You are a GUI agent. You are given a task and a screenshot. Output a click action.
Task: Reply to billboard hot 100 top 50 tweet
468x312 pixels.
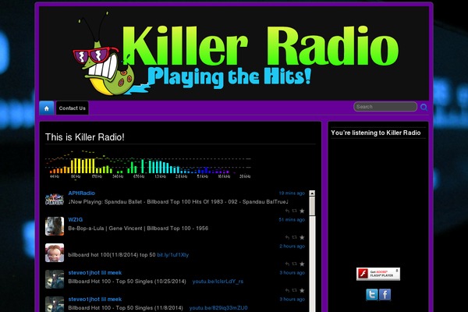point(287,264)
